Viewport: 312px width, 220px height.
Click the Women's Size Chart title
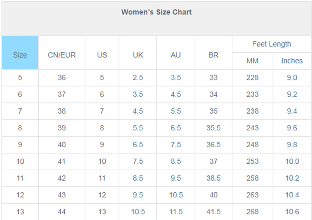(156, 12)
